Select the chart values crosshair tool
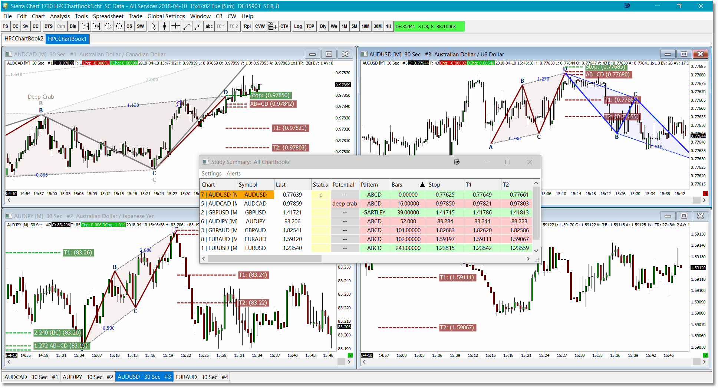Image resolution: width=718 pixels, height=388 pixels. pos(165,26)
